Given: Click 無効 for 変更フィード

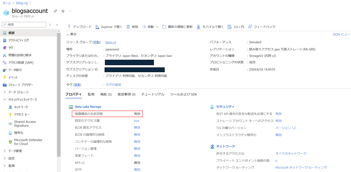Looking at the screenshot, I should click(137, 156).
